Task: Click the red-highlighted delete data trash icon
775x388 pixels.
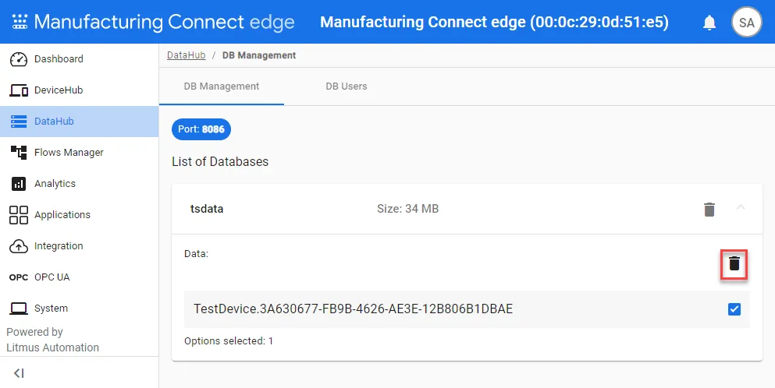Action: coord(734,263)
